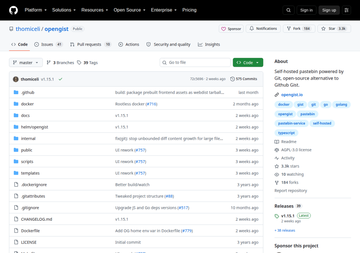This screenshot has height=253, width=360.
Task: Click thomiceli's avatar in commit bar
Action: [x=15, y=79]
